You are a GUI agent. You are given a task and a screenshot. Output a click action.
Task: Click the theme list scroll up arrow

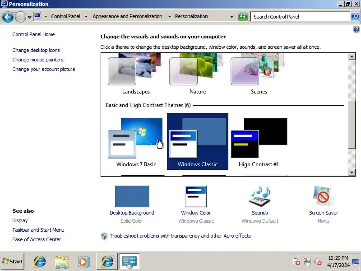pyautogui.click(x=352, y=56)
